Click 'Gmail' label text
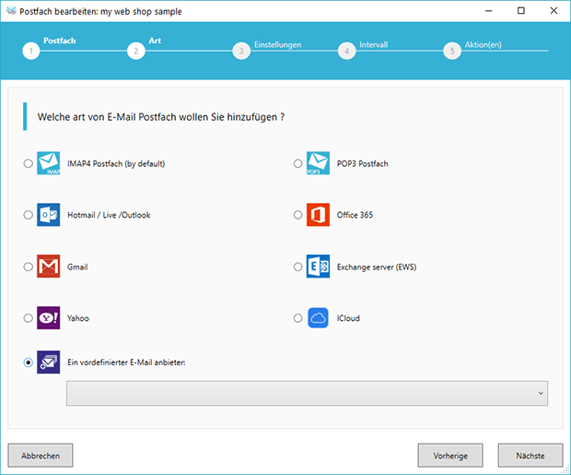The image size is (571, 475). click(77, 267)
